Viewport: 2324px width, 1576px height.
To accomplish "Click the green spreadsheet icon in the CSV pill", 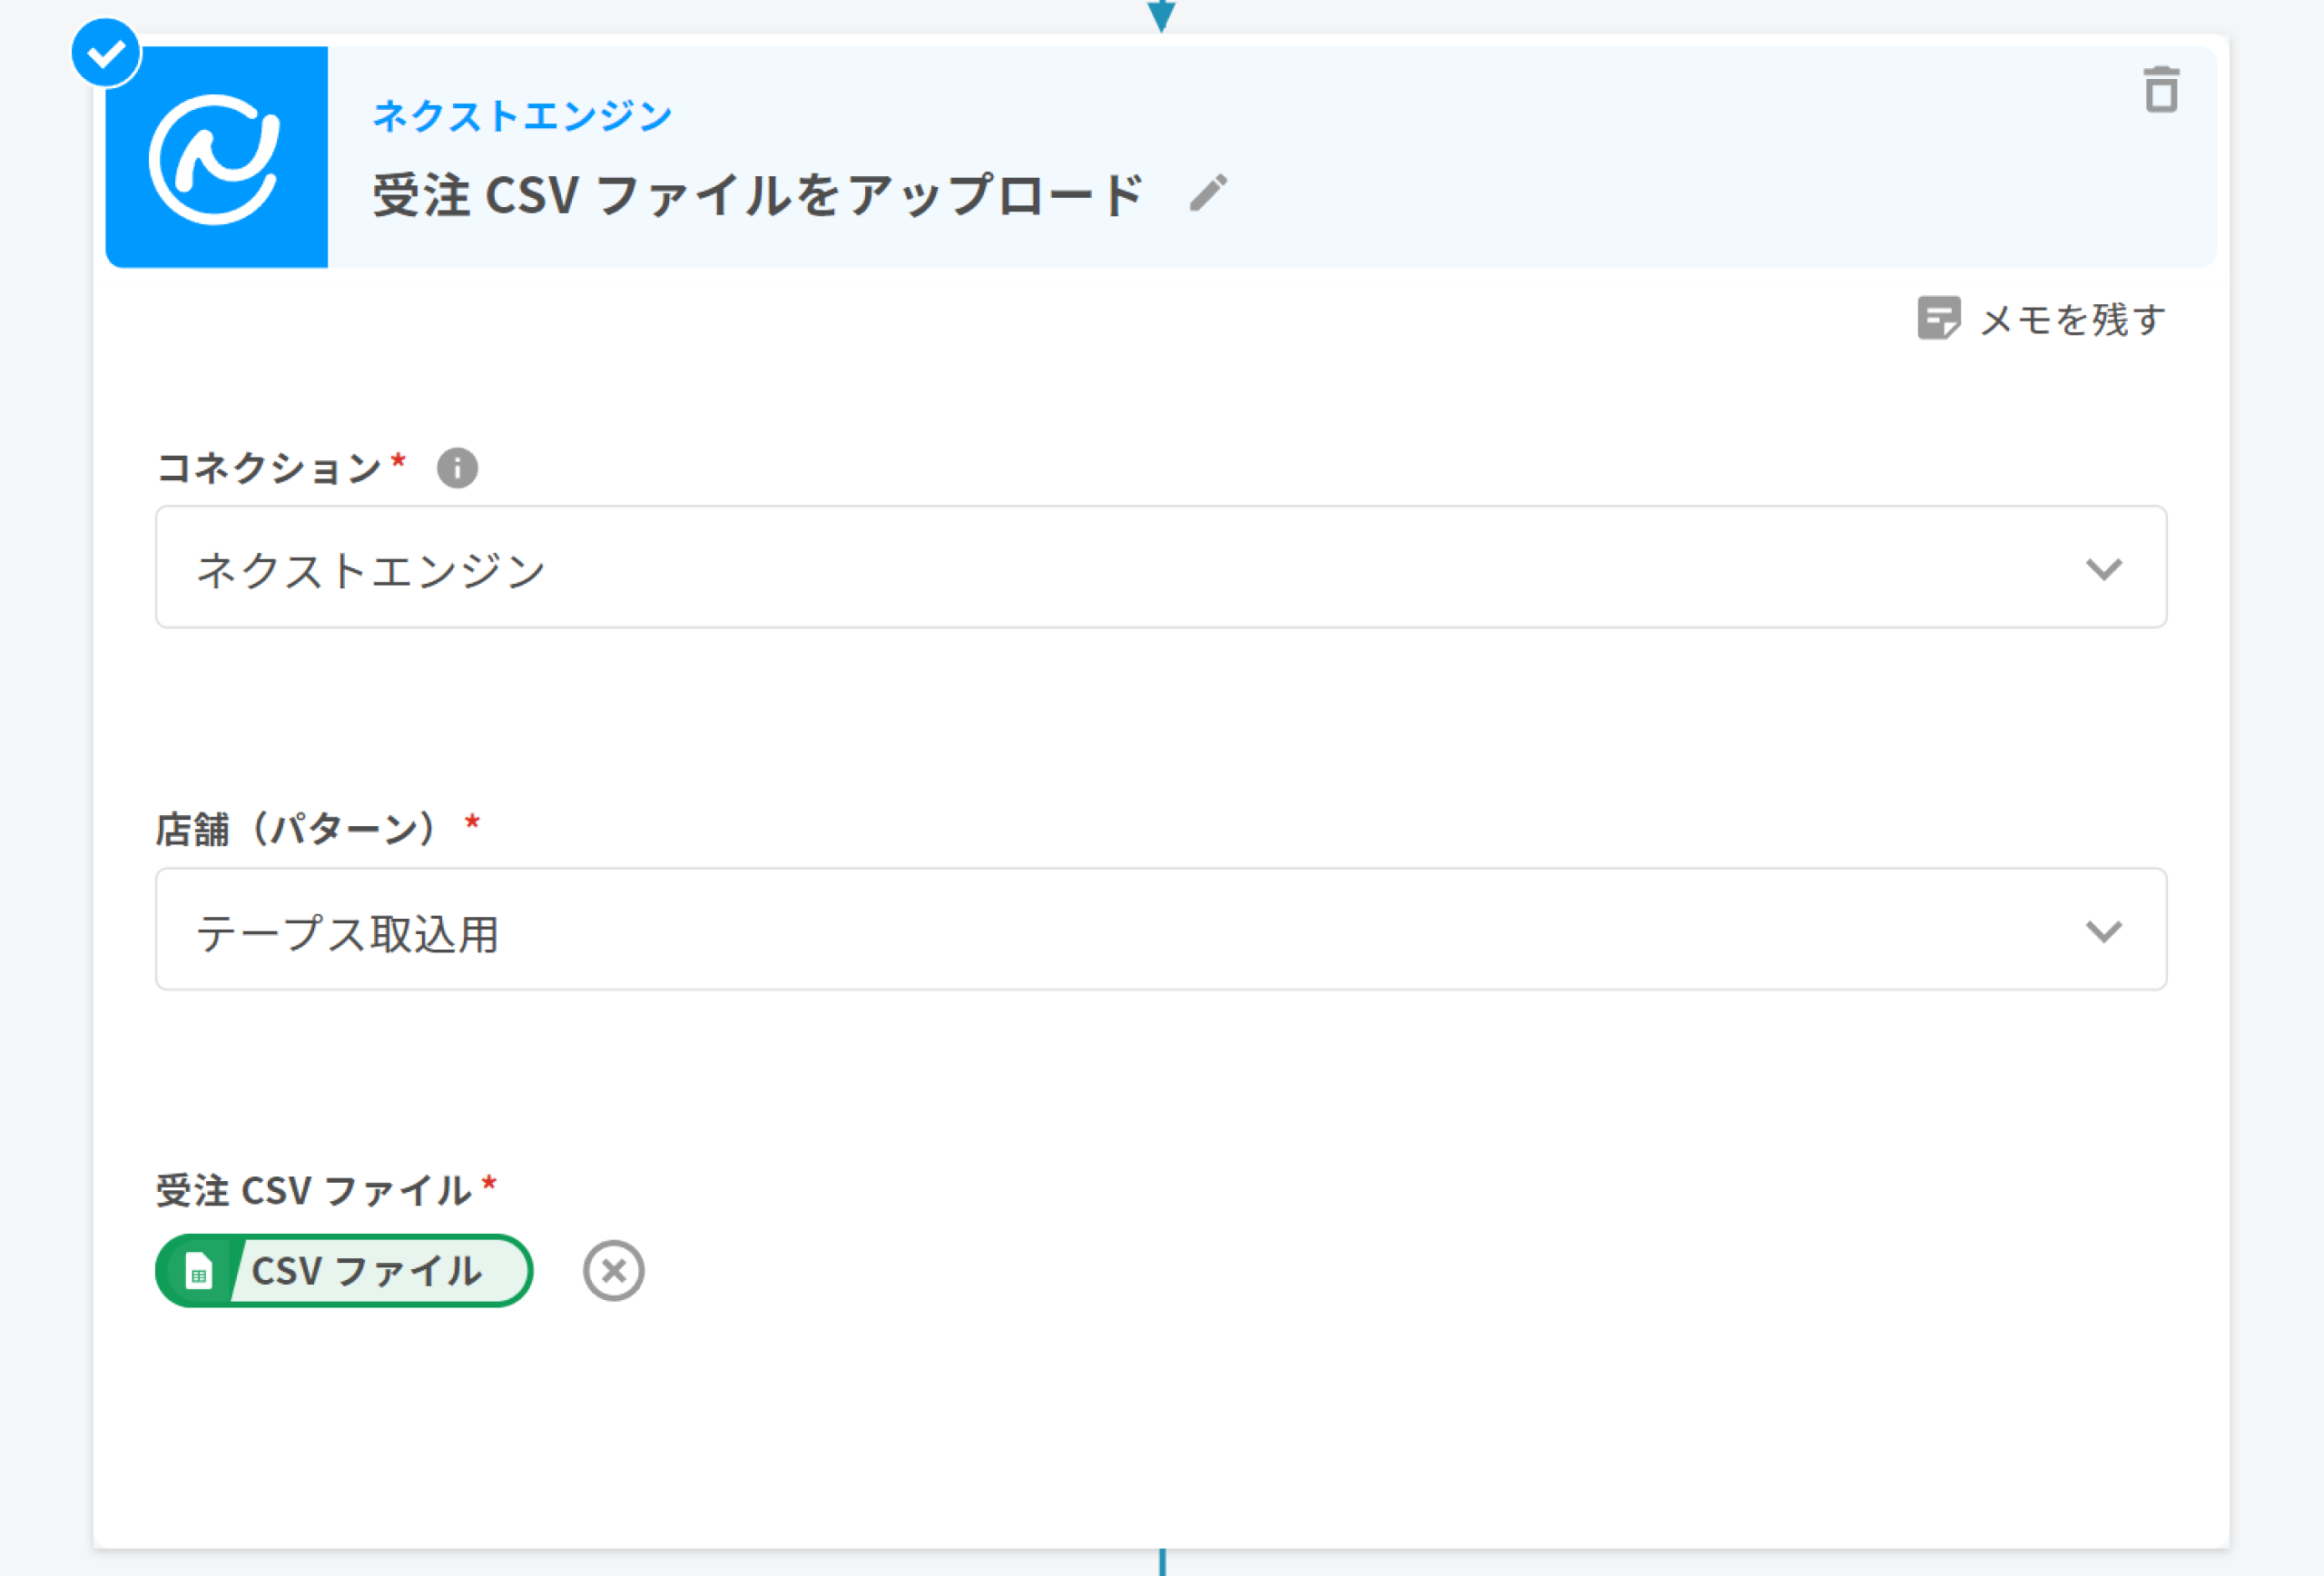I will (x=198, y=1272).
